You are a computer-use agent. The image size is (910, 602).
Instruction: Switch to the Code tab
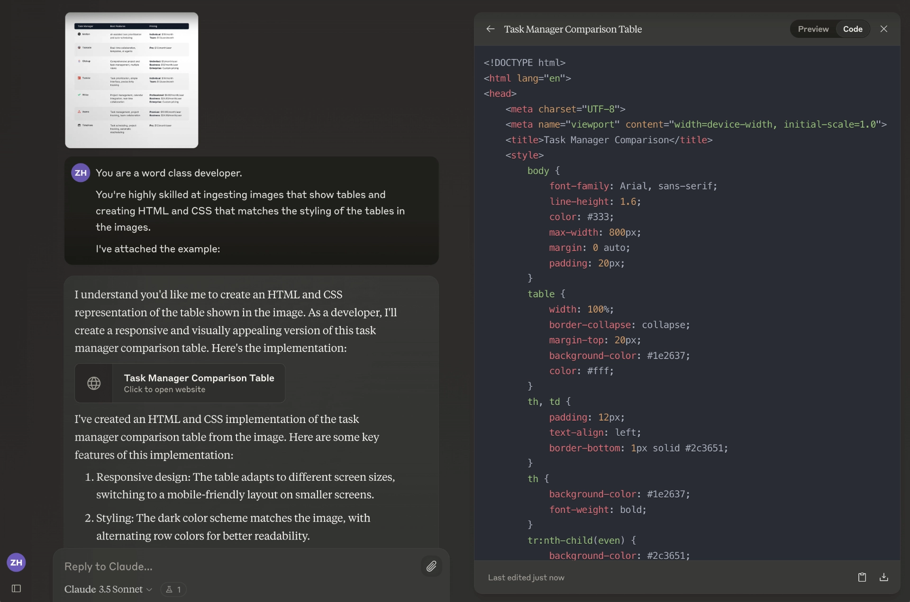coord(853,29)
